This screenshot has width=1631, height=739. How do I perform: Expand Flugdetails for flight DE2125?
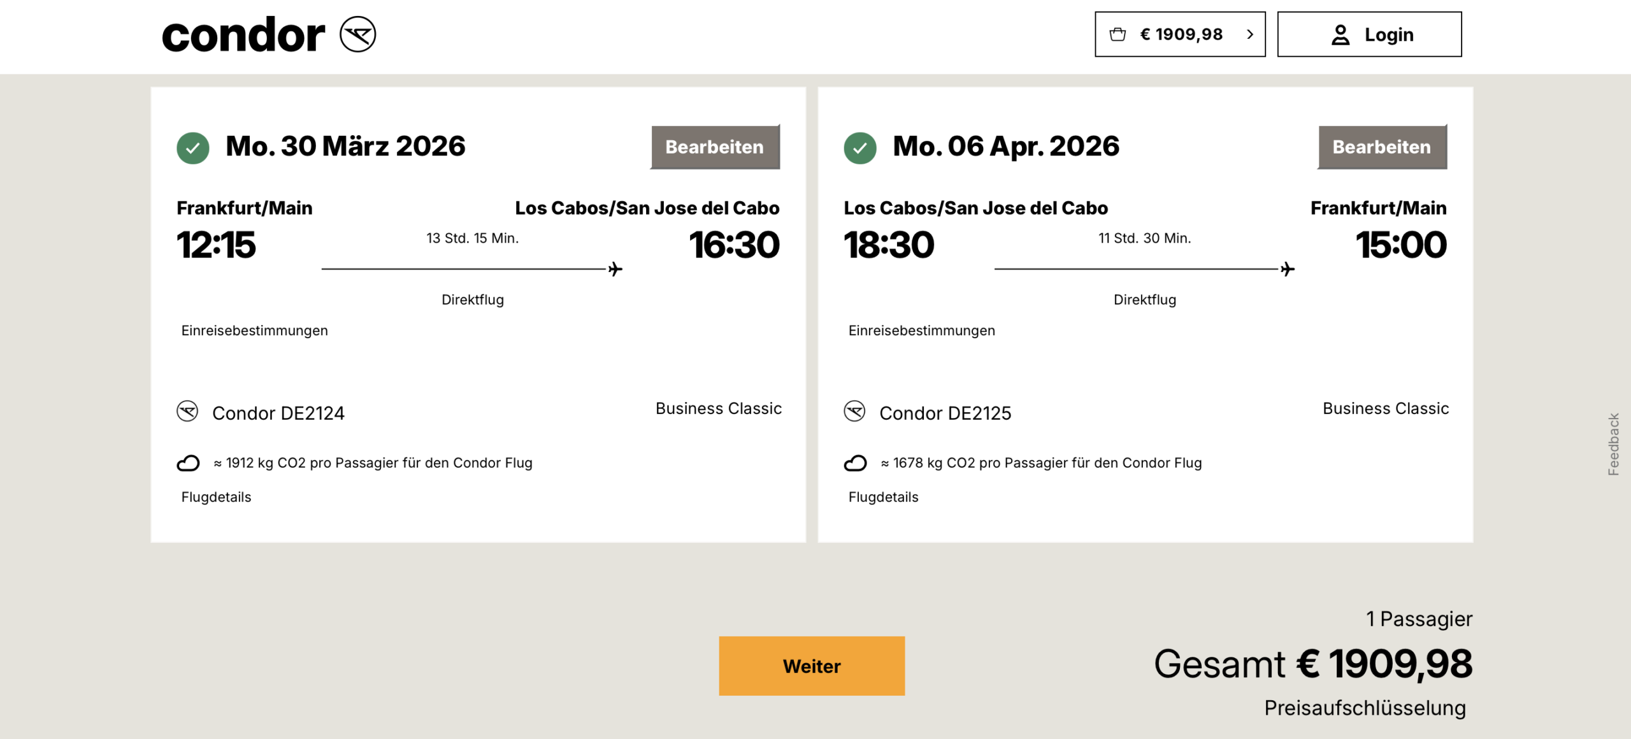pyautogui.click(x=883, y=497)
